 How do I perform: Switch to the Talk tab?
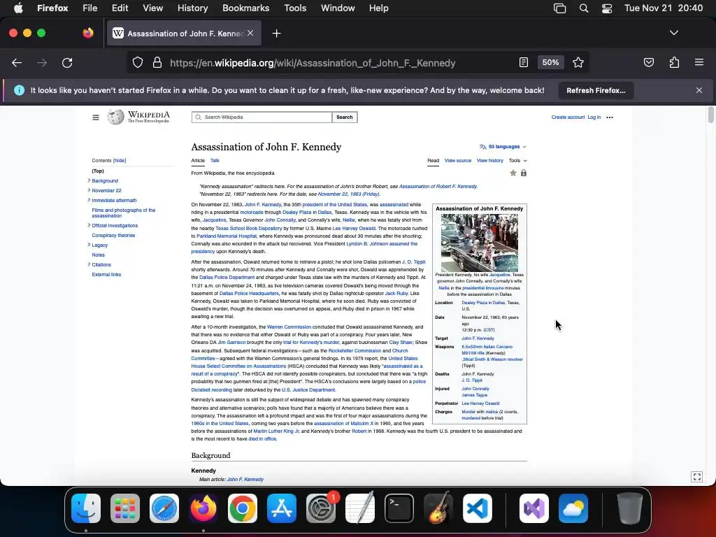(x=215, y=161)
